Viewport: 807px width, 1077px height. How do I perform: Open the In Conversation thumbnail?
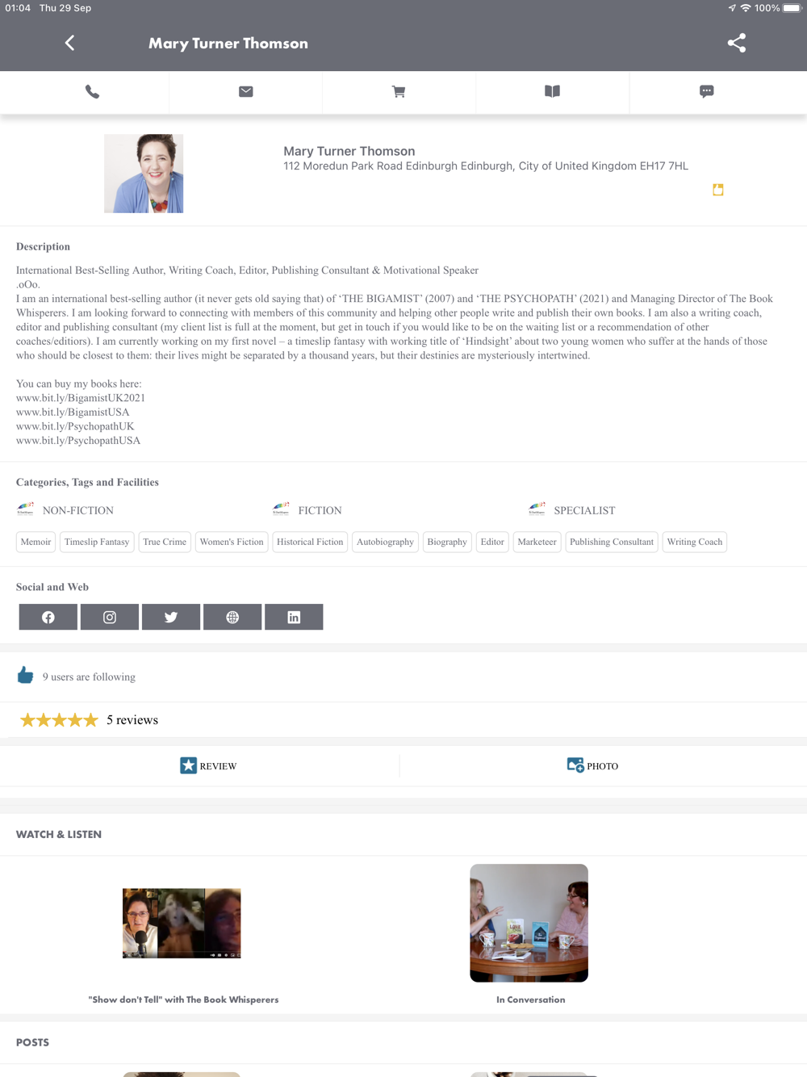529,924
